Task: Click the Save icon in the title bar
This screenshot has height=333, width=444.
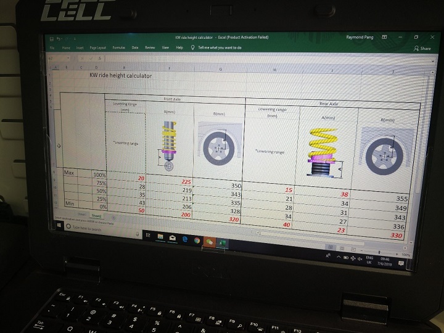Action: tap(52, 39)
